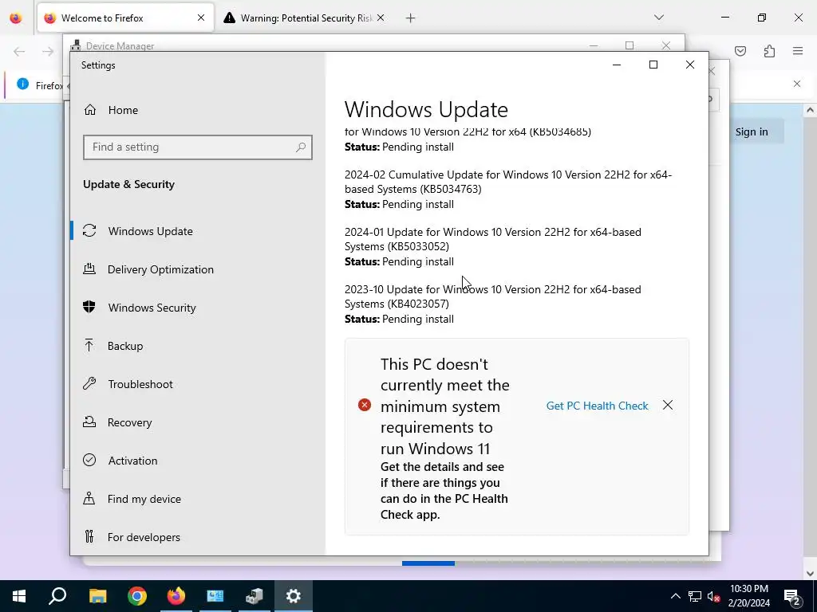Click Firefox View icon in the tab bar
Screen dimensions: 817x612
pyautogui.click(x=16, y=18)
